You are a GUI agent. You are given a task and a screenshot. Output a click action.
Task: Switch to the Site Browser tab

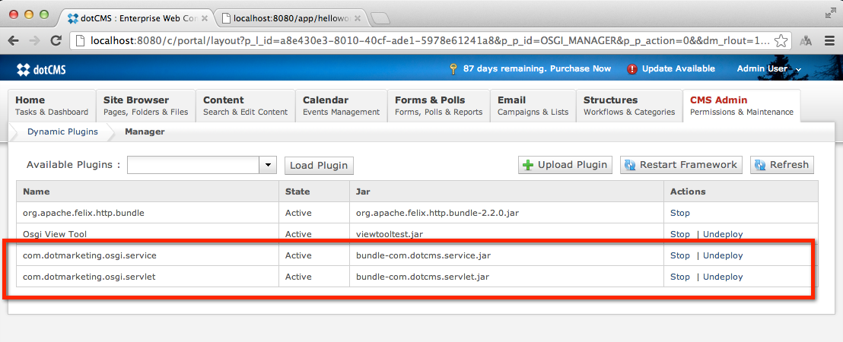click(x=145, y=106)
